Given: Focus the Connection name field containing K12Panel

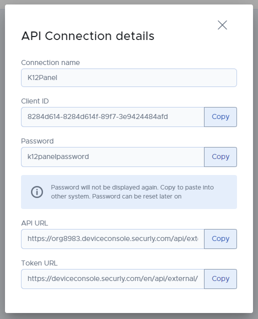Looking at the screenshot, I should 129,77.
